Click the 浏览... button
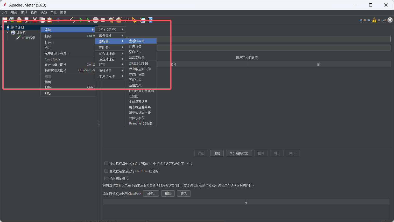 (151, 194)
